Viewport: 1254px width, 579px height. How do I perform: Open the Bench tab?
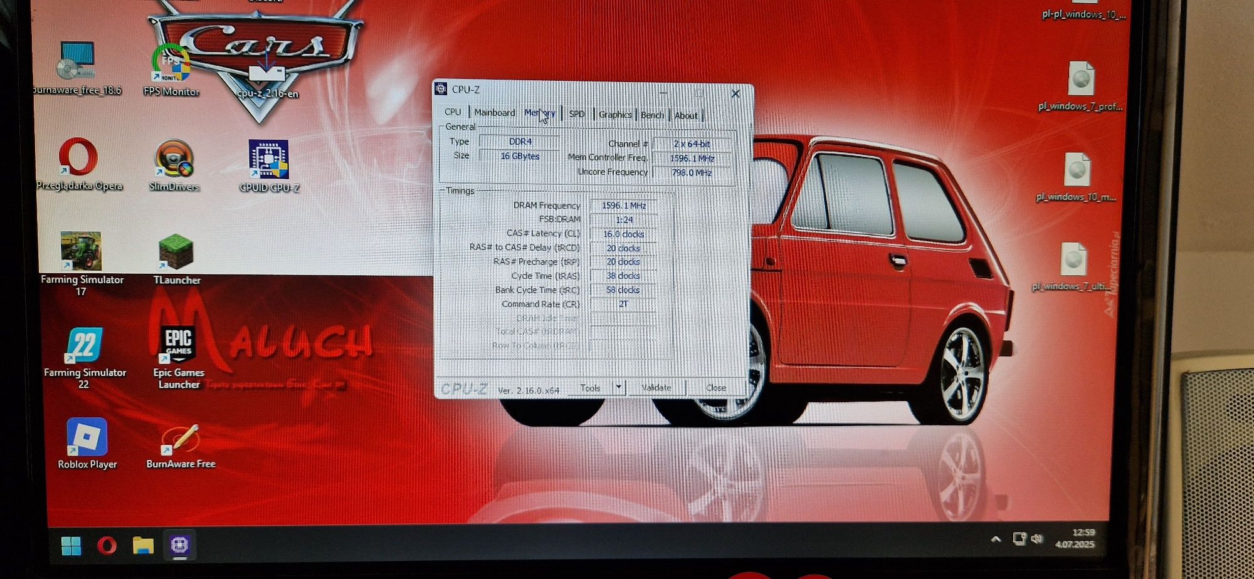click(x=652, y=115)
